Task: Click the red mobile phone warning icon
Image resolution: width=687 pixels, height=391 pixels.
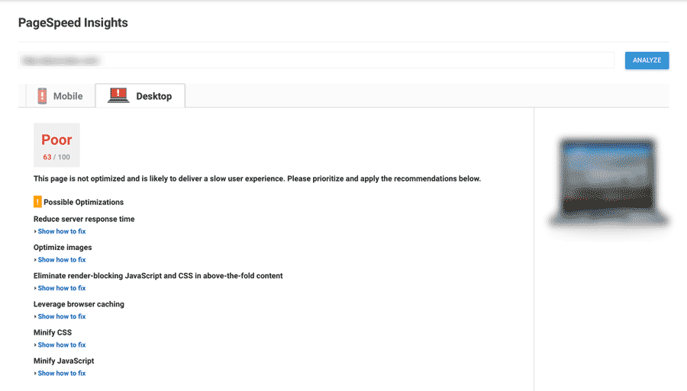Action: [42, 96]
